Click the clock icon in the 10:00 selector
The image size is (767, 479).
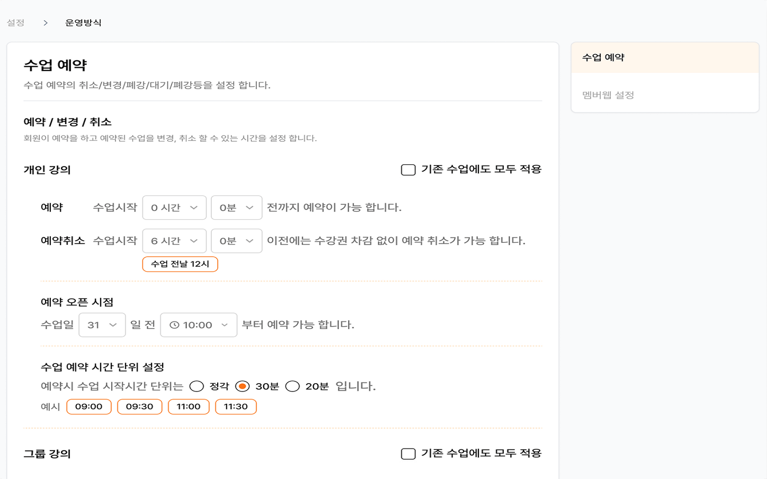click(x=174, y=325)
